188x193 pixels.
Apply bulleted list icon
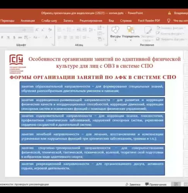59,30
